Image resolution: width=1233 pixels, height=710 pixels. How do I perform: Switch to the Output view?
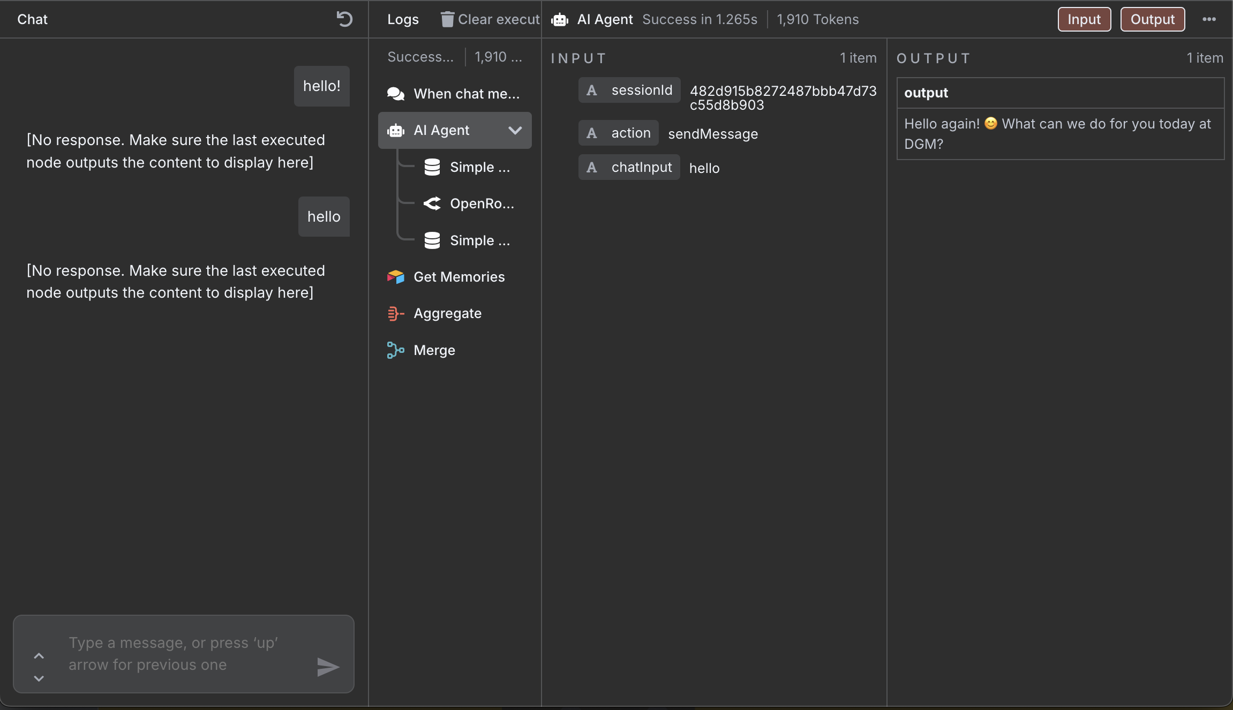point(1152,19)
